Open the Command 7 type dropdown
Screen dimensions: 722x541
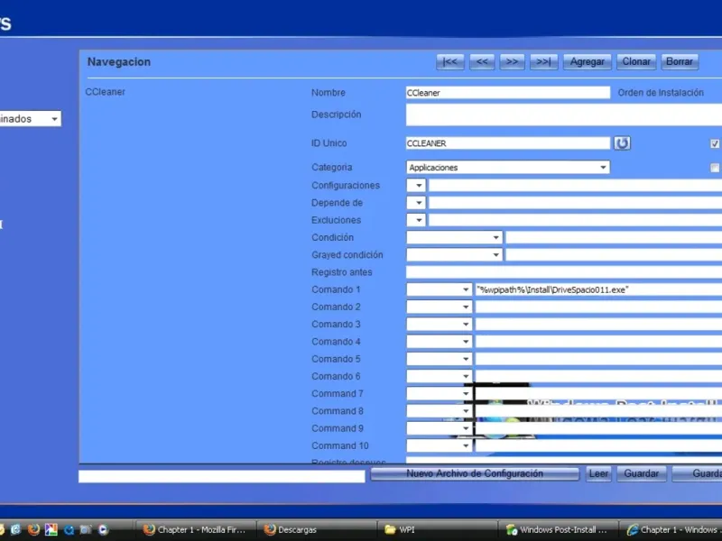(x=440, y=394)
